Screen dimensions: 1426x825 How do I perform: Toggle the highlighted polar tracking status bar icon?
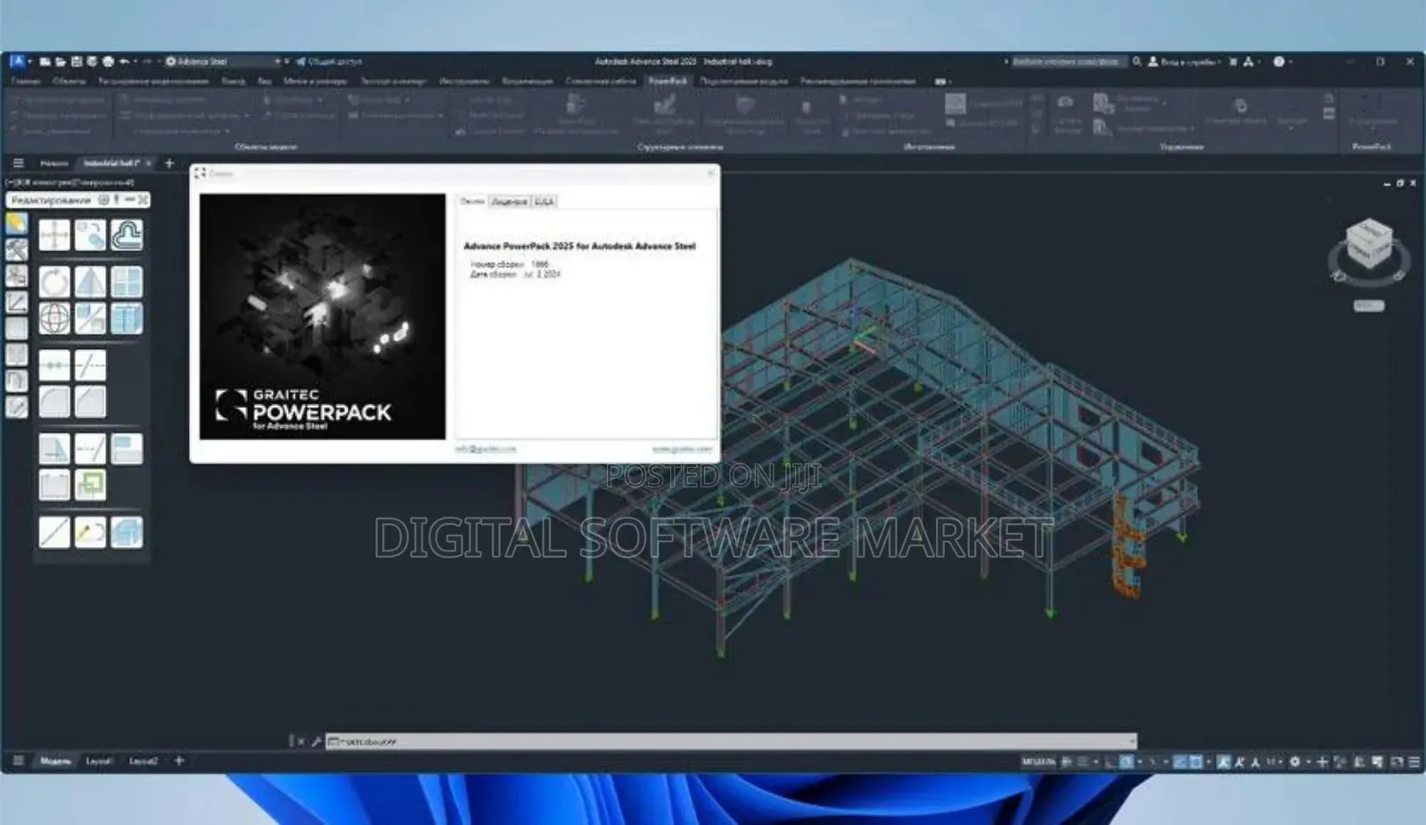1127,762
